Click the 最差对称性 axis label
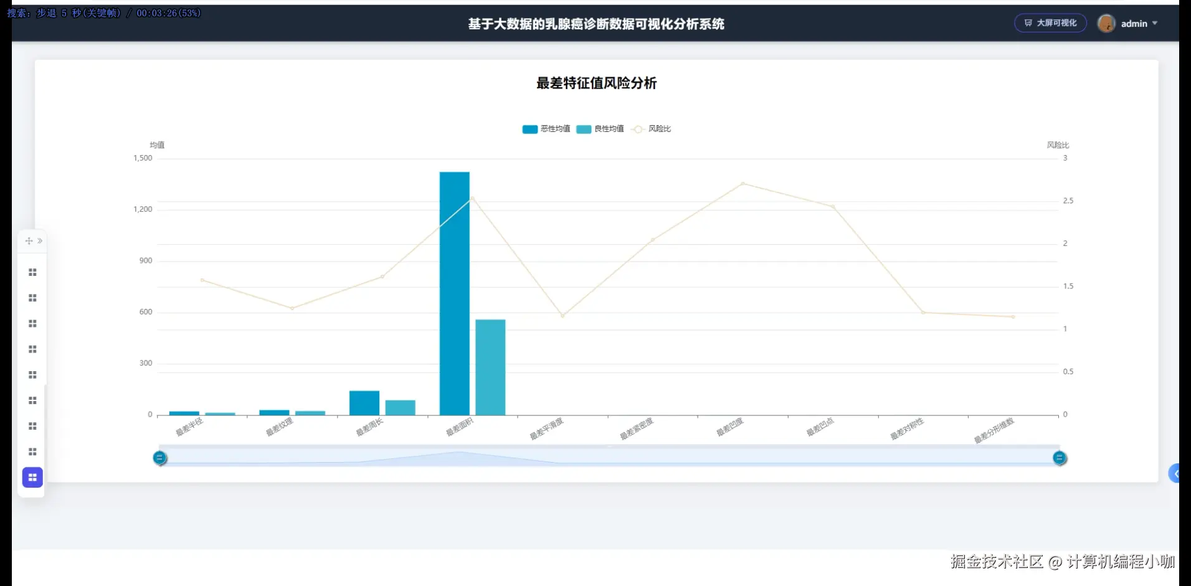This screenshot has height=586, width=1191. tap(907, 429)
